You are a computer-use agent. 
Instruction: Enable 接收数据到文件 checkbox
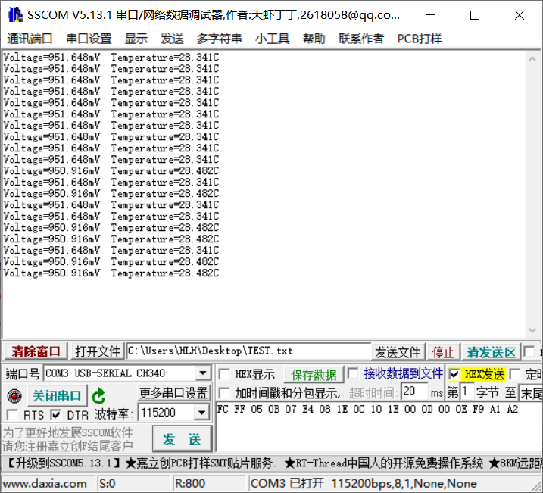point(353,373)
